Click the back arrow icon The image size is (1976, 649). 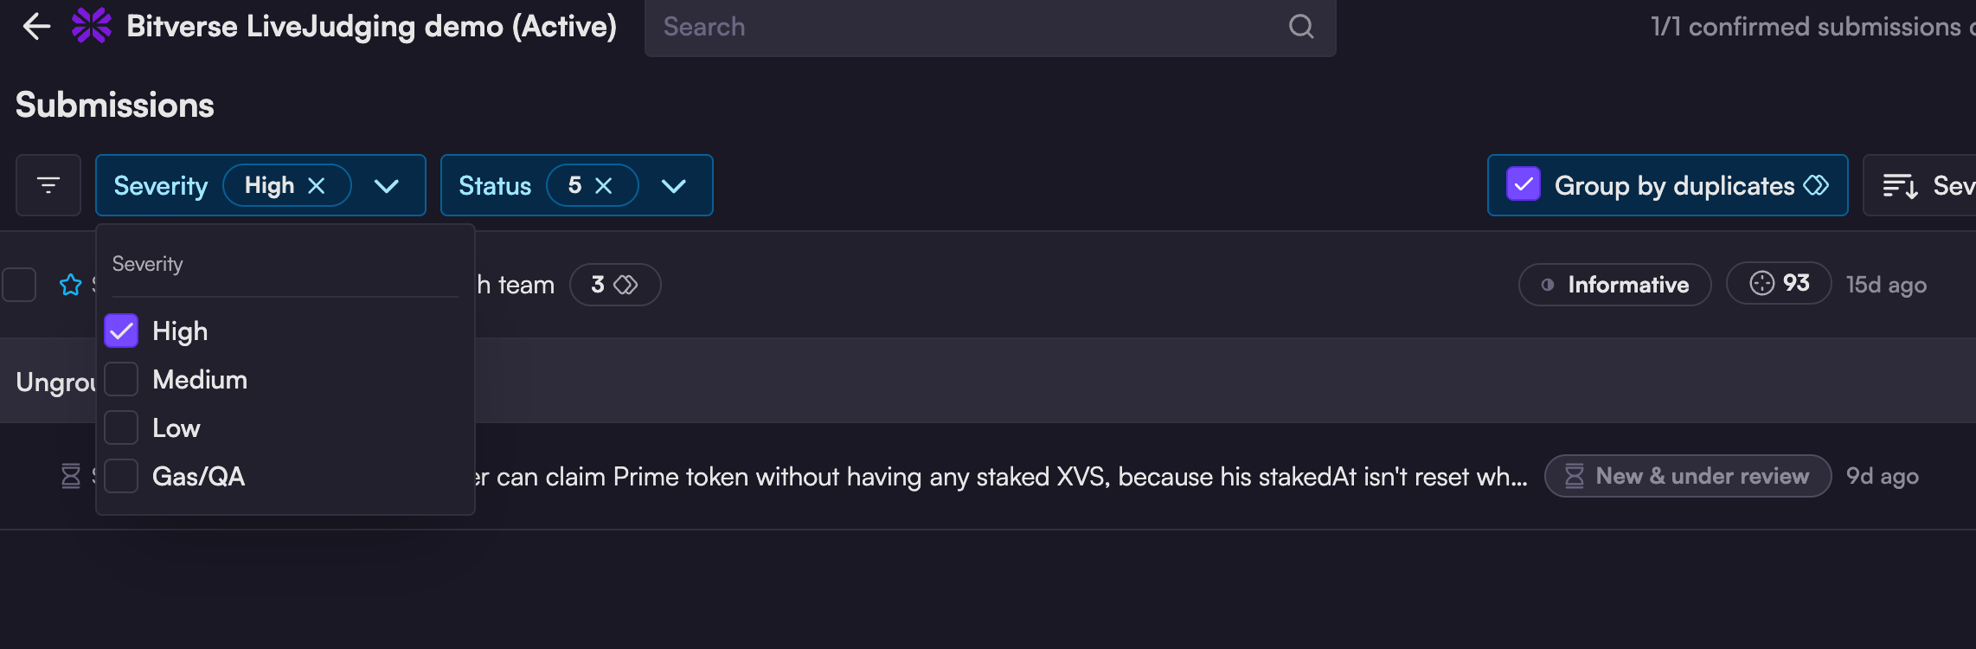coord(36,27)
